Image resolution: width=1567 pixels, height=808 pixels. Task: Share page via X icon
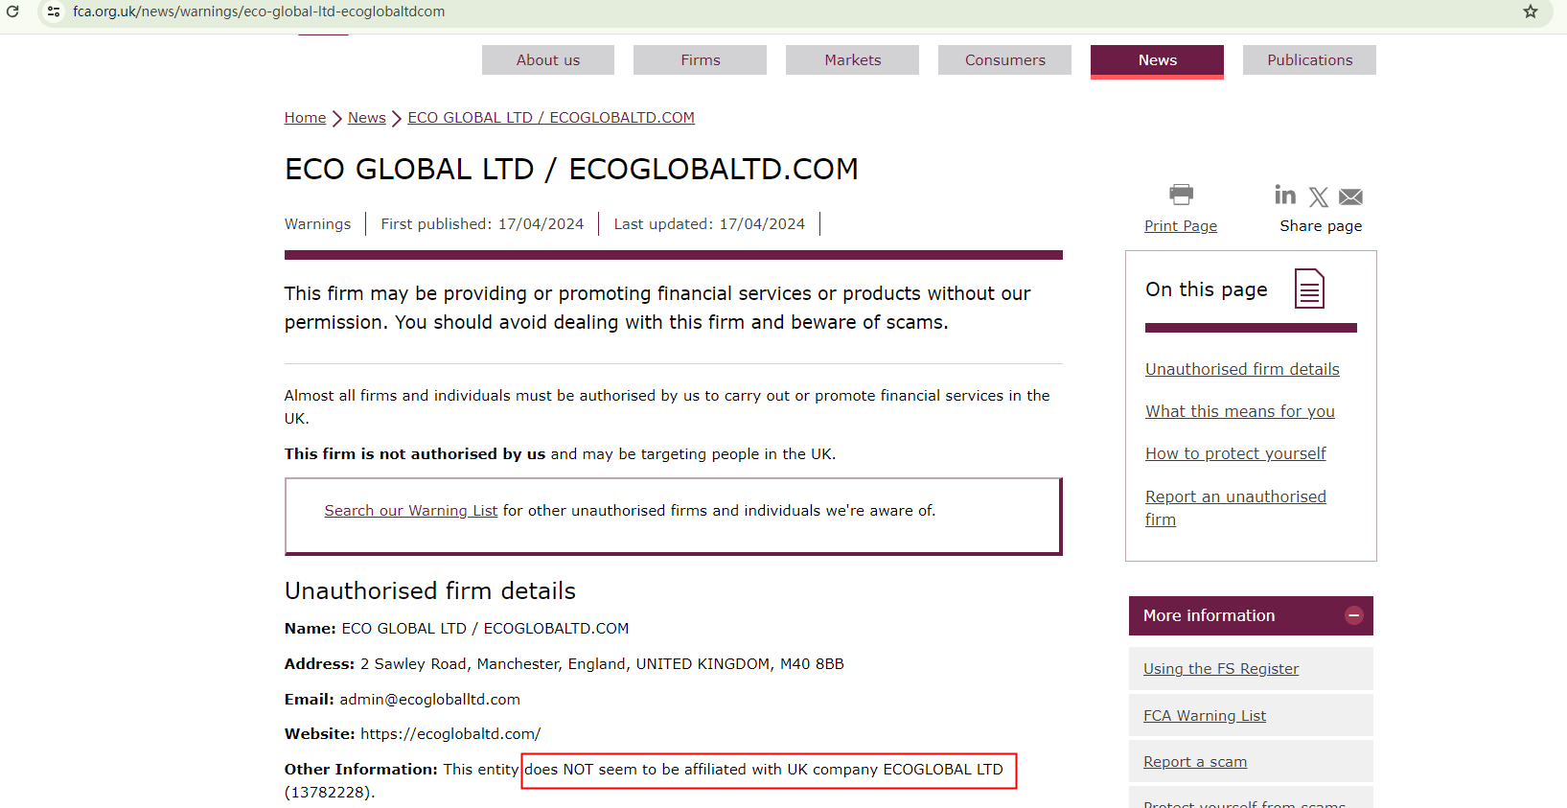tap(1319, 196)
